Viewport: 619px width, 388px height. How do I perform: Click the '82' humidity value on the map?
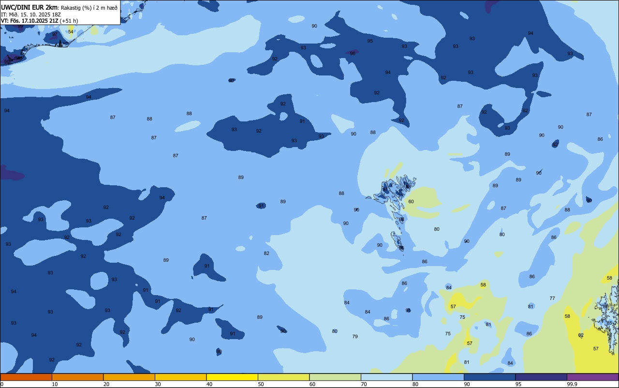pyautogui.click(x=266, y=254)
